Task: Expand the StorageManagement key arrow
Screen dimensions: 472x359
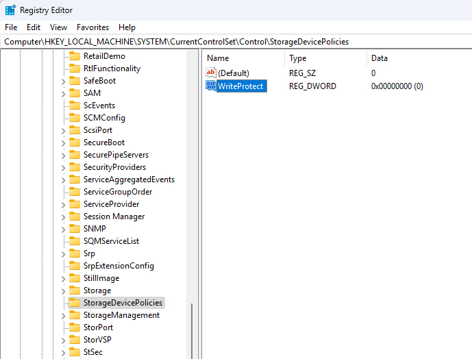Action: click(x=63, y=315)
